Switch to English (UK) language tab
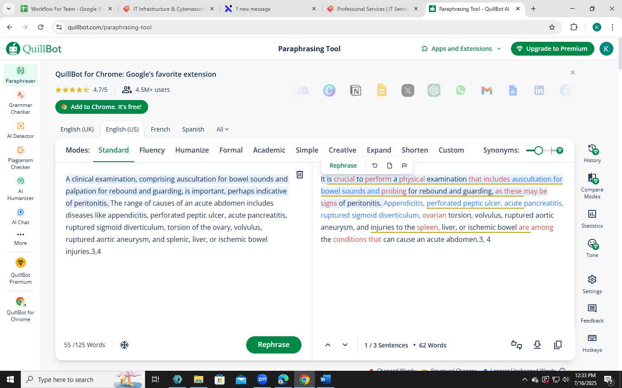This screenshot has width=622, height=388. [x=77, y=129]
